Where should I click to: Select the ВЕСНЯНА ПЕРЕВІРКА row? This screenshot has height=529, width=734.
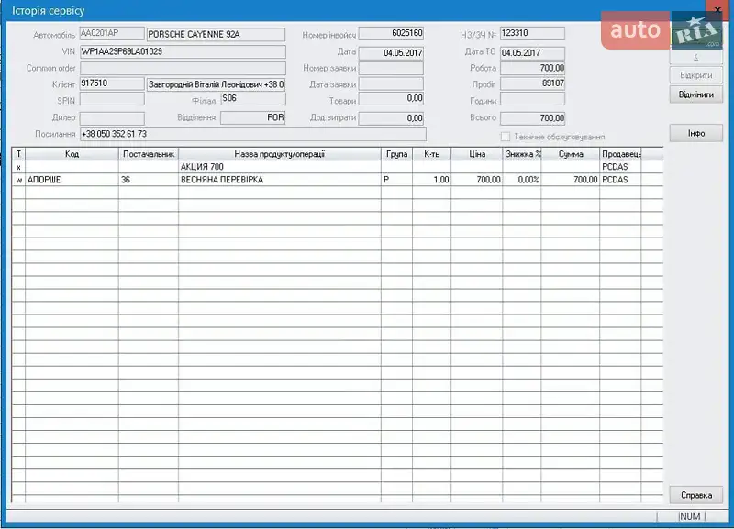tap(279, 180)
